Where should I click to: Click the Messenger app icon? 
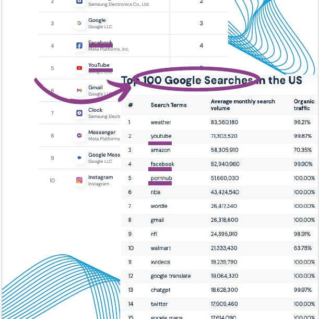79,135
